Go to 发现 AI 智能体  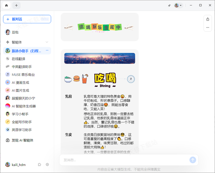tap(22, 140)
